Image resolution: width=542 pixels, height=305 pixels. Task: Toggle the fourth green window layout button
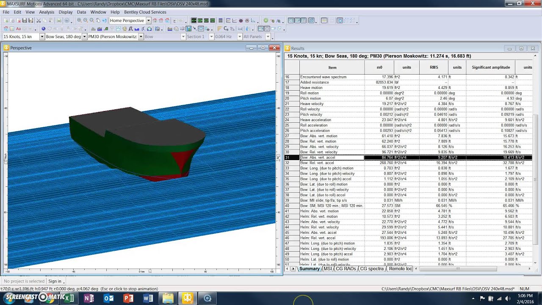click(x=213, y=20)
